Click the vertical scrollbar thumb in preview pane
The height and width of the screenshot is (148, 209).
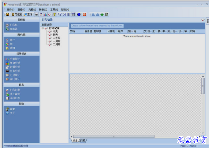point(203,86)
